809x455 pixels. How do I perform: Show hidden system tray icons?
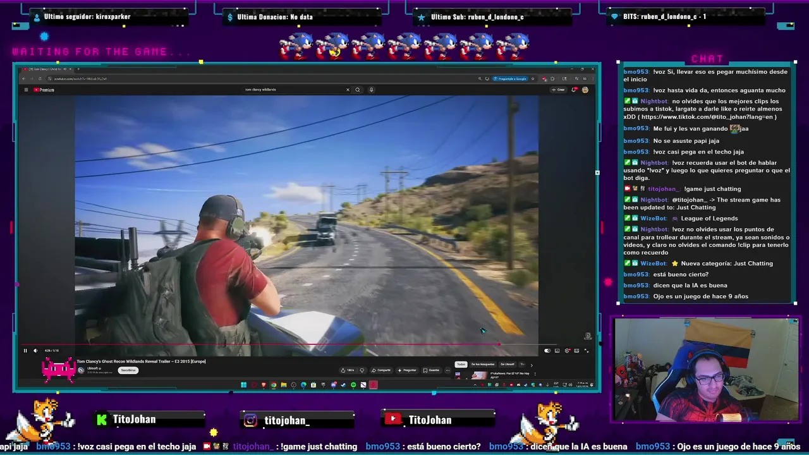475,385
